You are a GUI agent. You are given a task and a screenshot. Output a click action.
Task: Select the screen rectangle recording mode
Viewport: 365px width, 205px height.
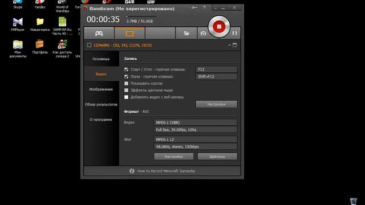(129, 34)
